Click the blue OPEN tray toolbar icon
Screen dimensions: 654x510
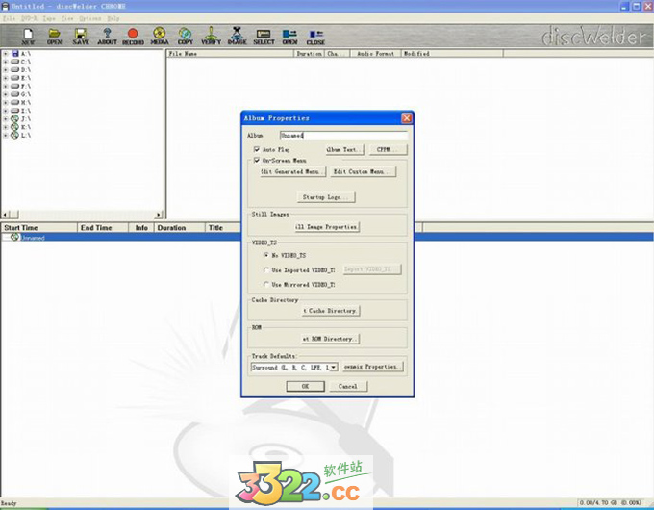289,36
